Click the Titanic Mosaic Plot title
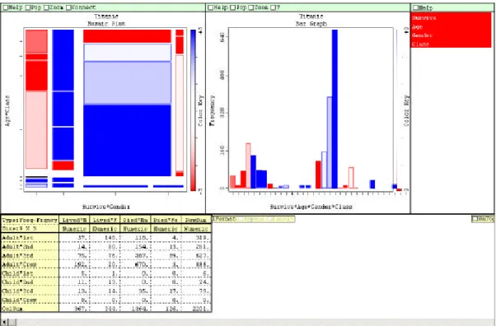The width and height of the screenshot is (496, 326). [x=106, y=20]
